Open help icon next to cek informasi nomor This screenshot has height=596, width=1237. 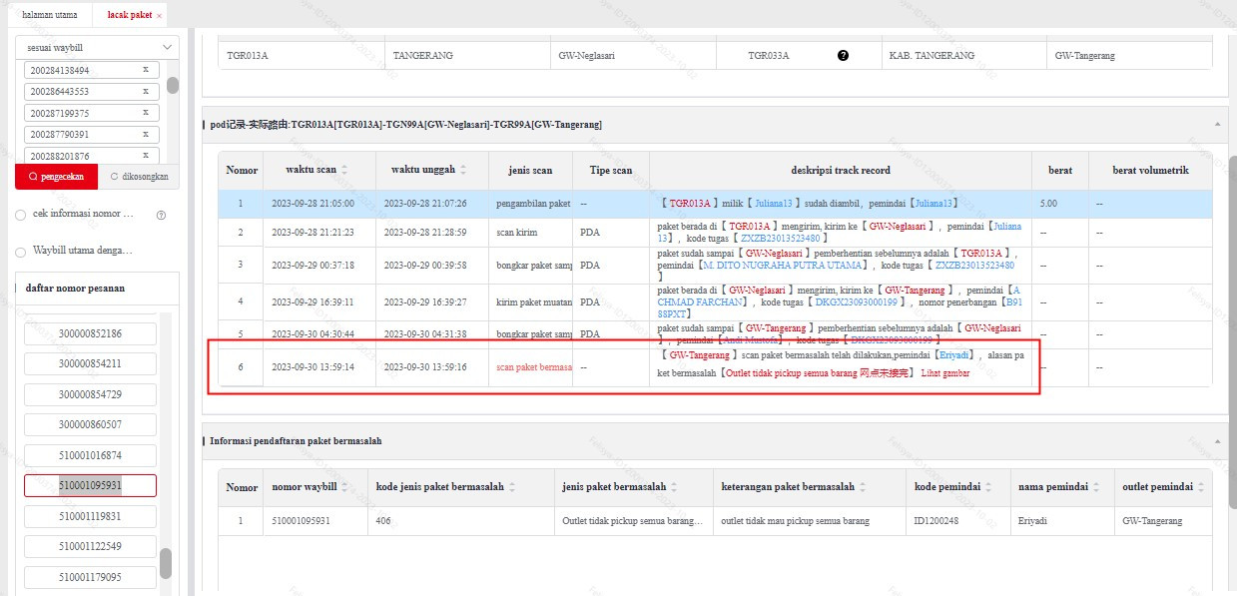pyautogui.click(x=161, y=215)
